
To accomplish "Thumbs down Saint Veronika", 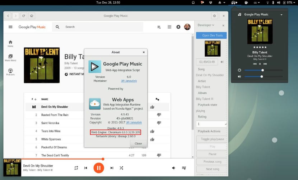I will point(159,123).
